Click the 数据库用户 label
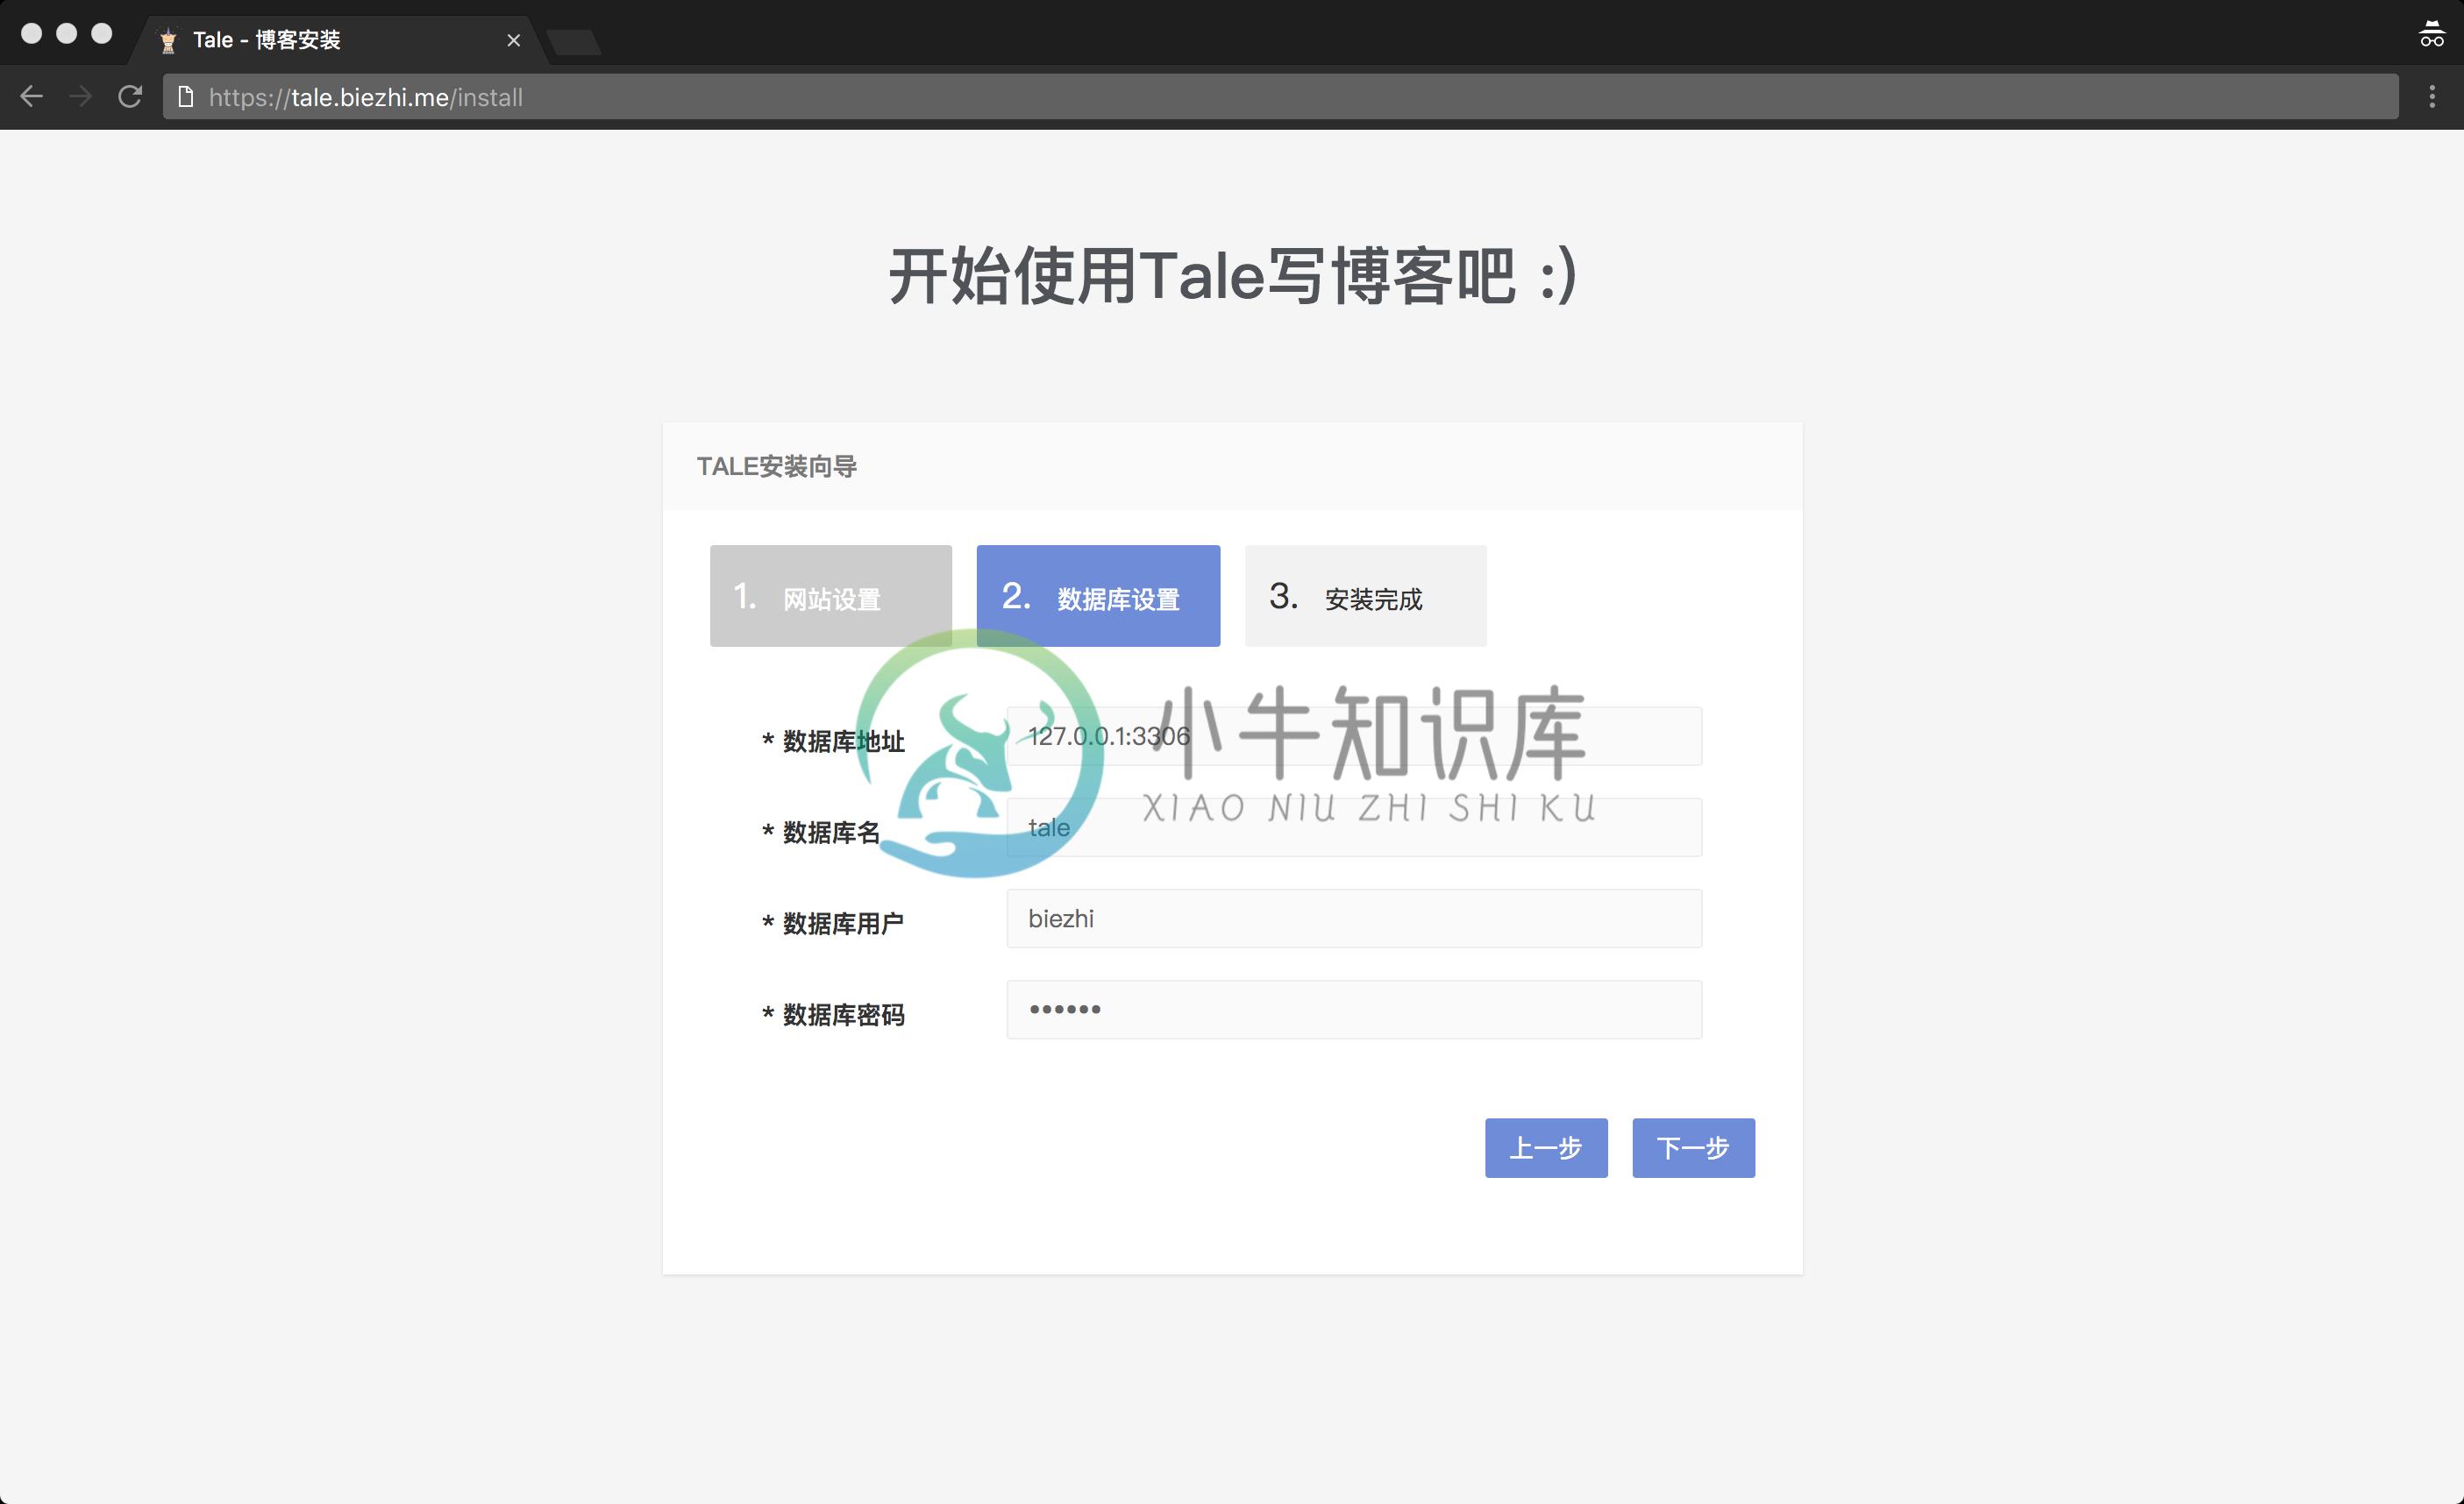2464x1504 pixels. tap(833, 924)
